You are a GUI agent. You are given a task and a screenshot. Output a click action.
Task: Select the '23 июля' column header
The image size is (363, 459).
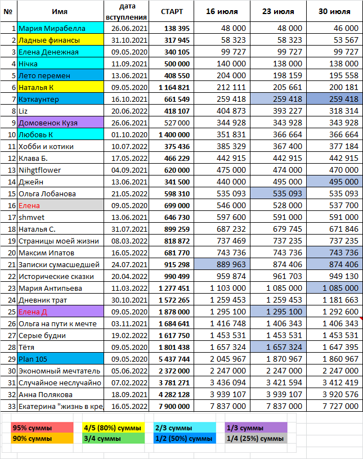(278, 11)
